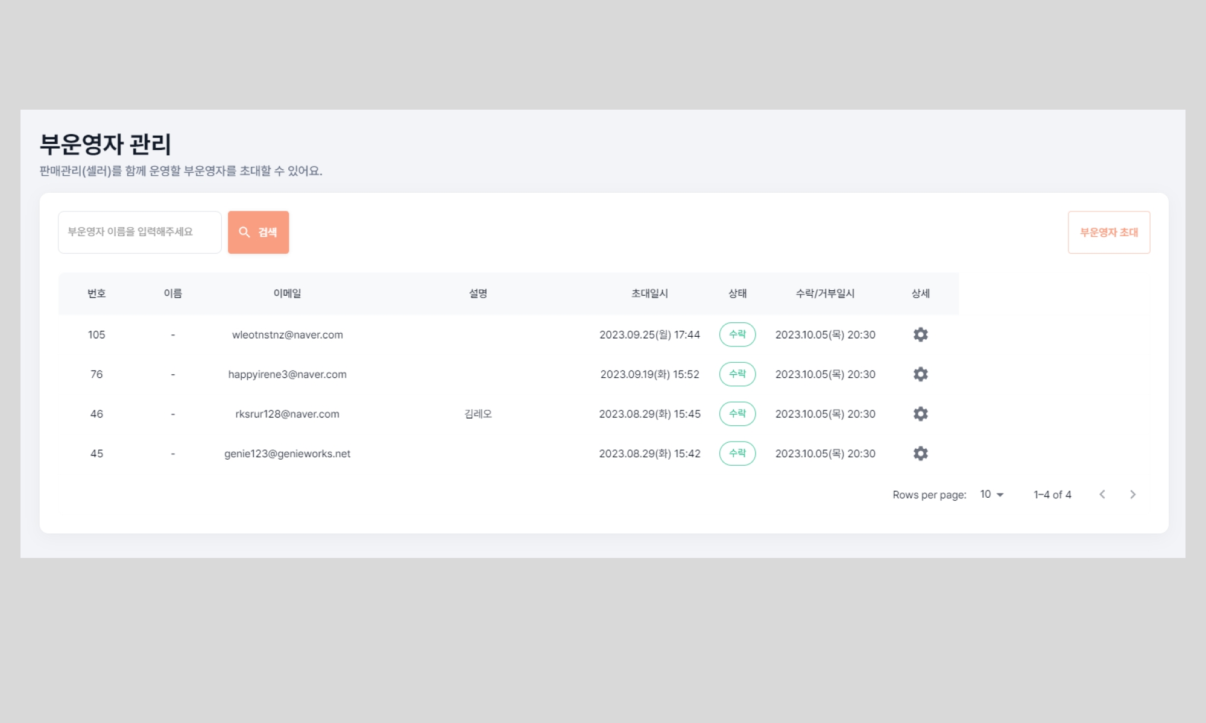Select email wleotnstnz@naver.com cell
1206x723 pixels.
[x=287, y=334]
